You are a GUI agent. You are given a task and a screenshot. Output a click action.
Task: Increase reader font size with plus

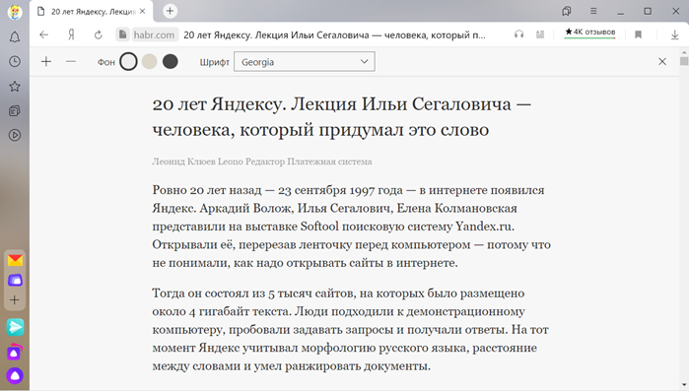pos(46,62)
